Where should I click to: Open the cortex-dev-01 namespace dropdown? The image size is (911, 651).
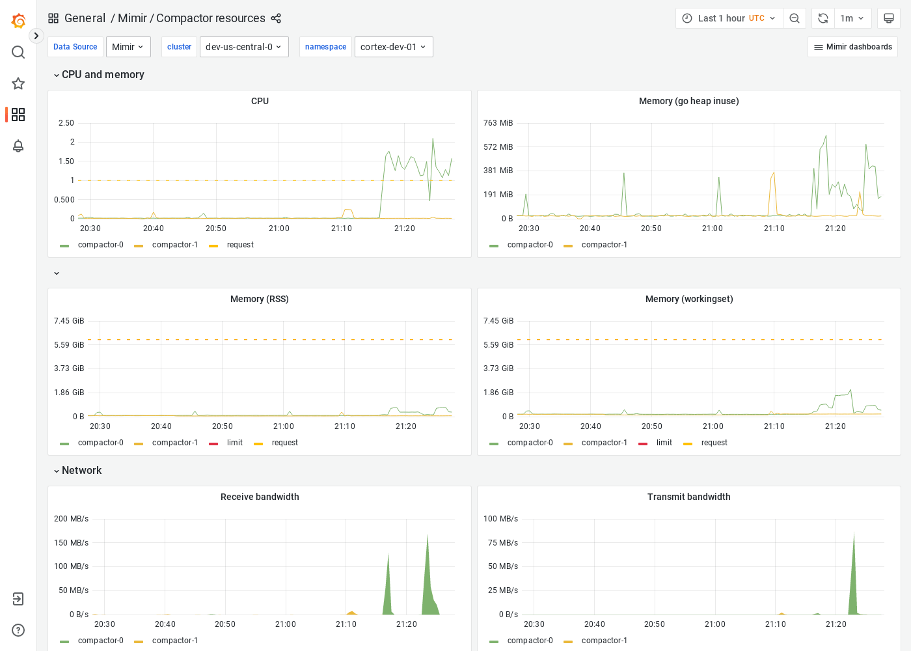394,47
